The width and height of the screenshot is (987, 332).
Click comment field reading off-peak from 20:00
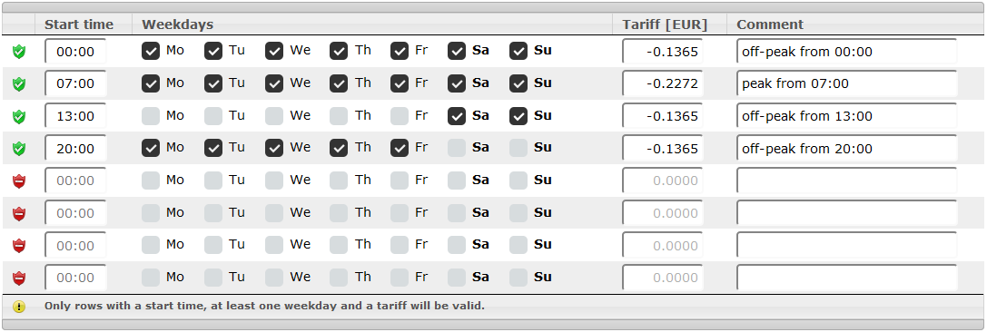(x=846, y=149)
